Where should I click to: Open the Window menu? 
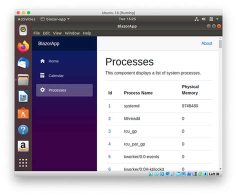pyautogui.click(x=72, y=33)
